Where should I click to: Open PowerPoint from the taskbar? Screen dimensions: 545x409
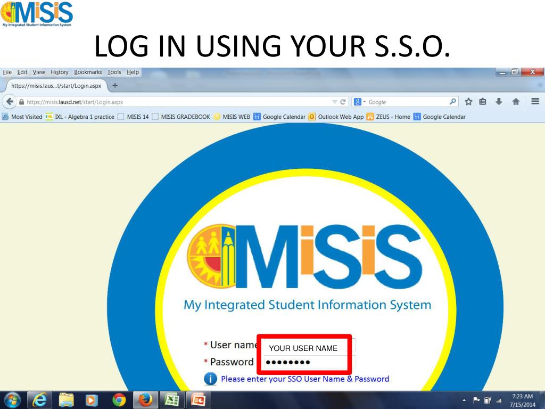click(x=199, y=400)
